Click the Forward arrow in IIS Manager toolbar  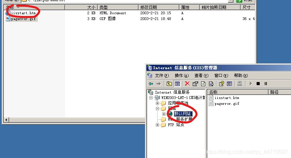[159, 84]
